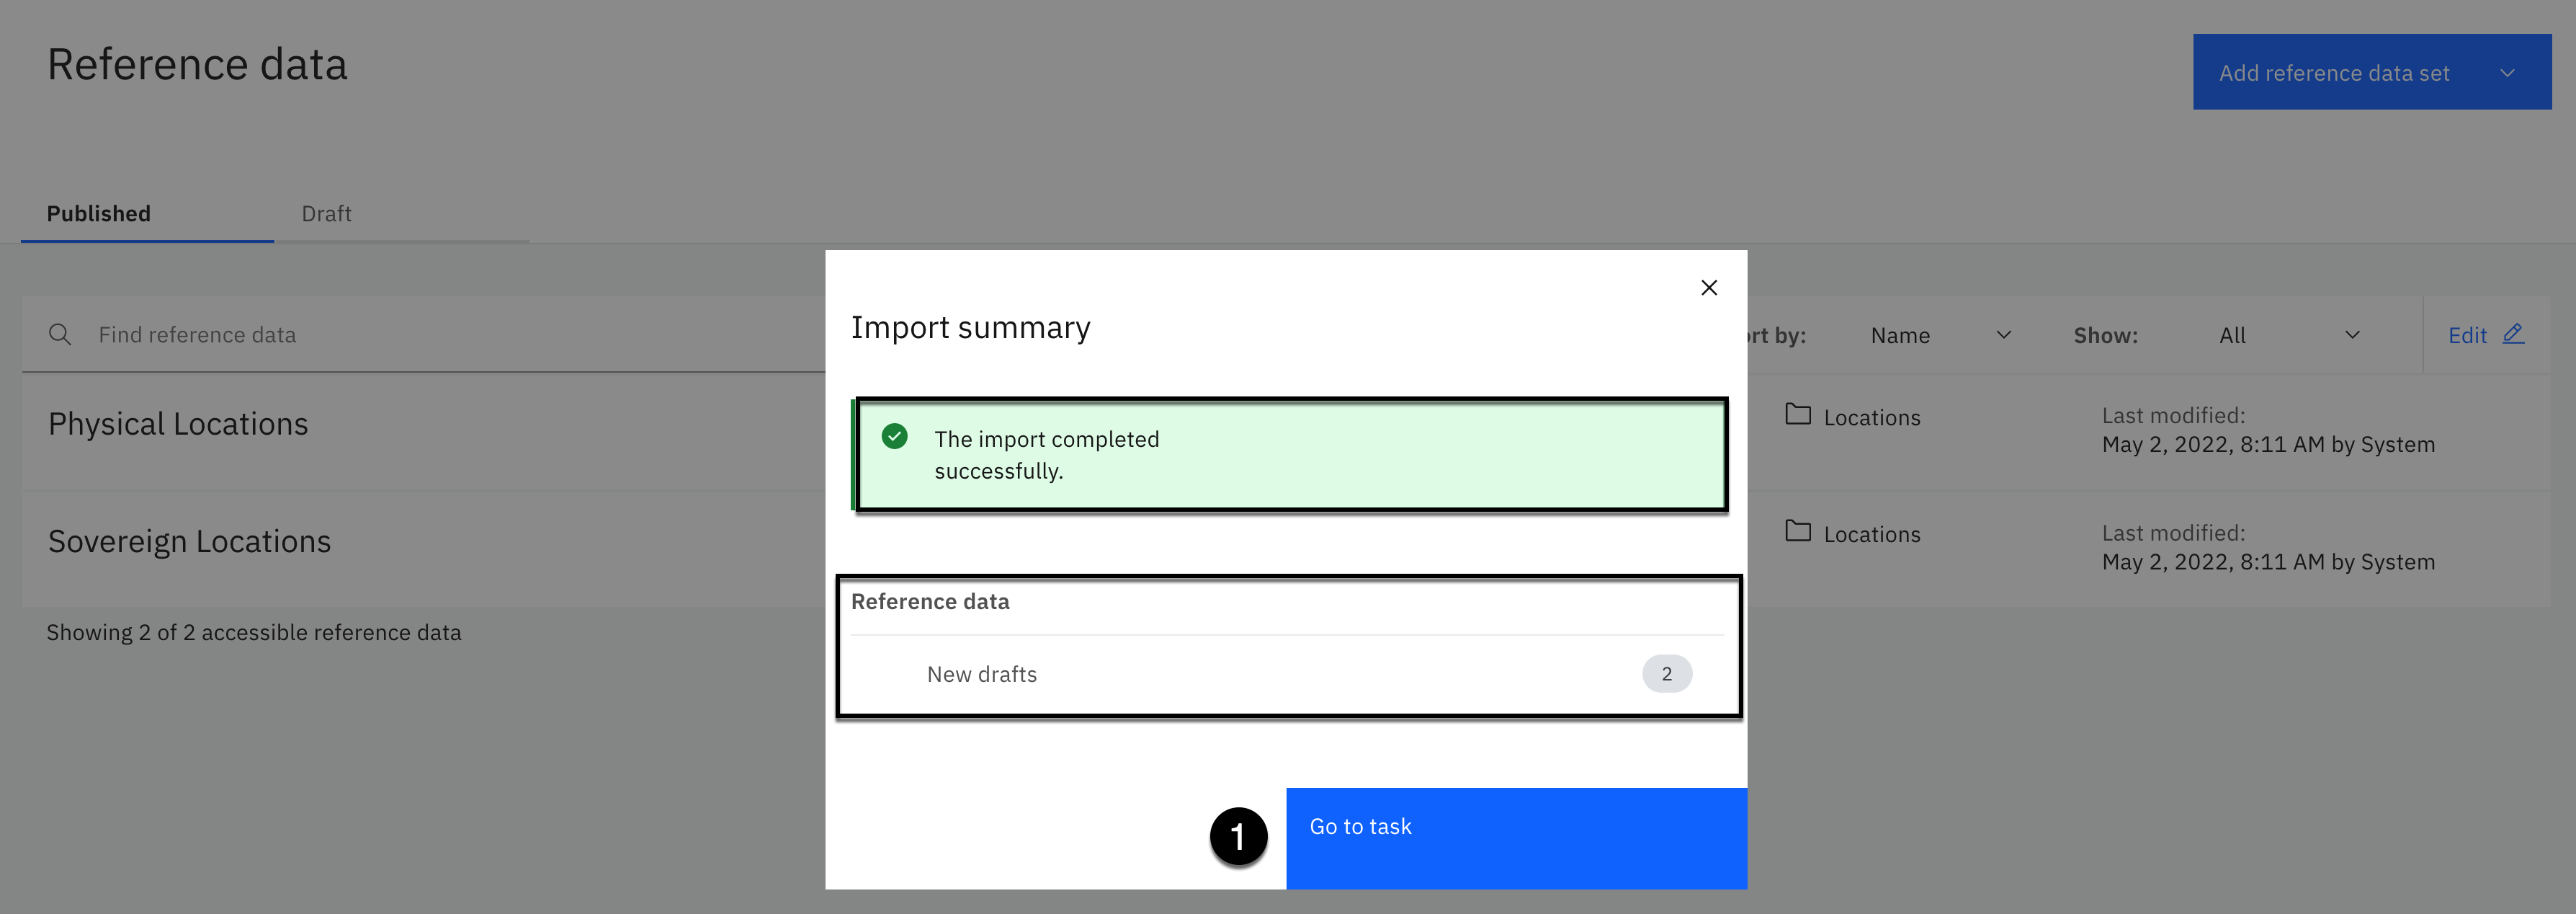This screenshot has height=914, width=2576.
Task: Open Sovereign Locations reference data
Action: tap(189, 541)
